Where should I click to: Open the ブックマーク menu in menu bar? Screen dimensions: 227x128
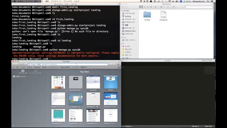(x=56, y=1)
